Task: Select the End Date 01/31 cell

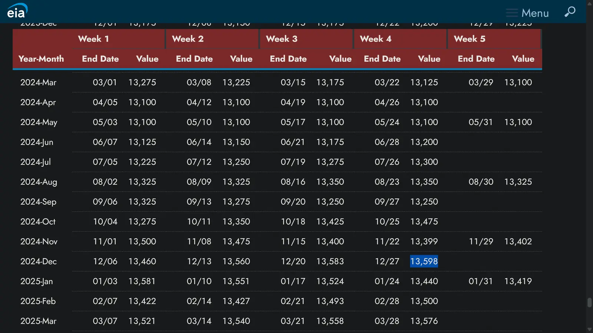Action: [x=481, y=281]
